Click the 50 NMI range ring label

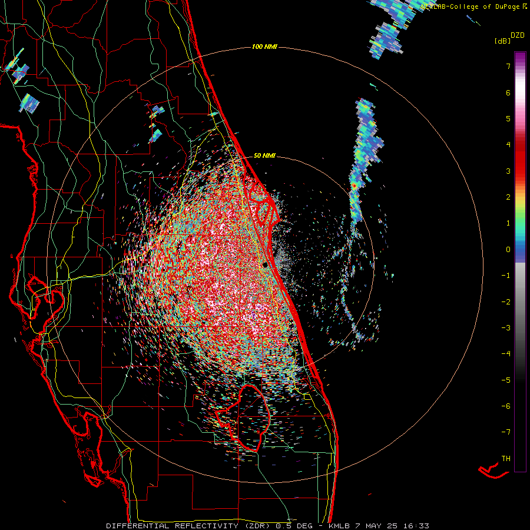pos(264,155)
